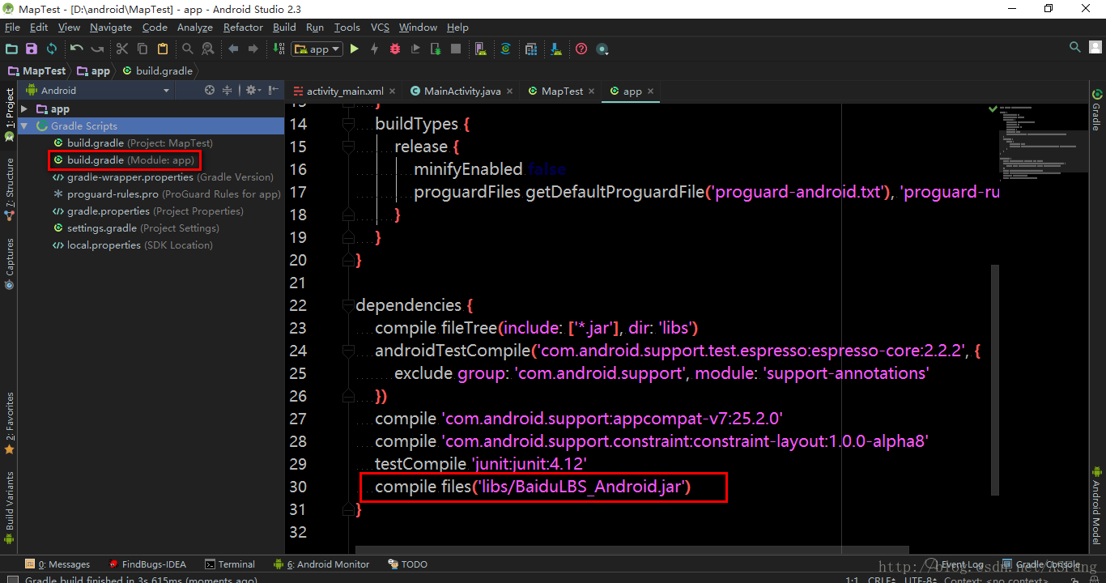Image resolution: width=1106 pixels, height=583 pixels.
Task: Open the Project Structure icon
Action: [x=530, y=49]
